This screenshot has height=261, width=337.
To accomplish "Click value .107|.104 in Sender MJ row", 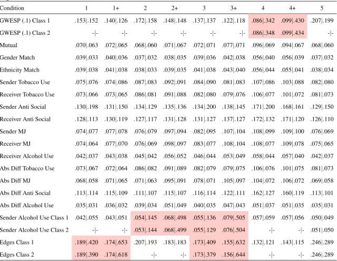I will click(234, 131).
